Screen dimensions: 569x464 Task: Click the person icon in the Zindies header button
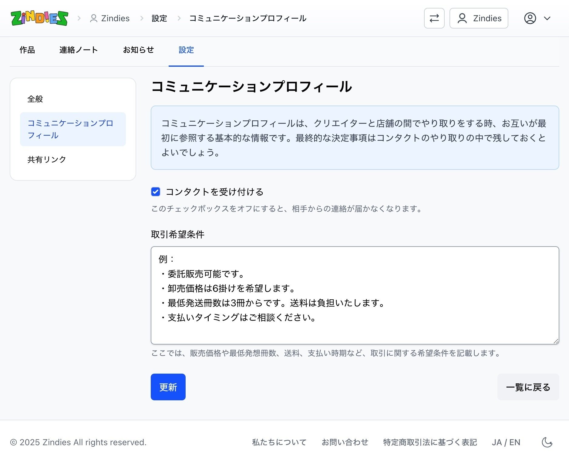pos(462,18)
